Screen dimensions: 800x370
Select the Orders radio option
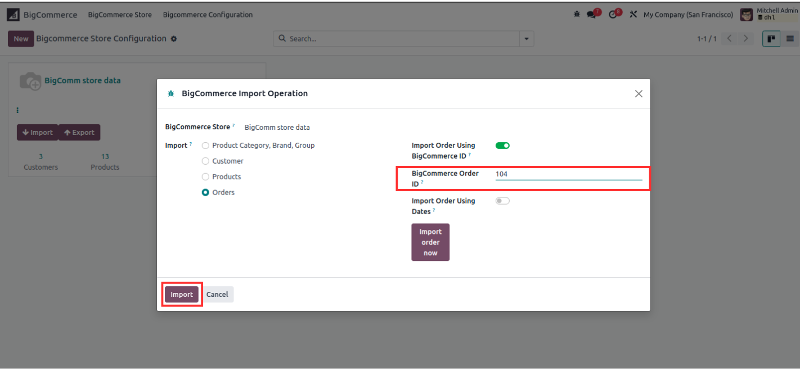205,193
